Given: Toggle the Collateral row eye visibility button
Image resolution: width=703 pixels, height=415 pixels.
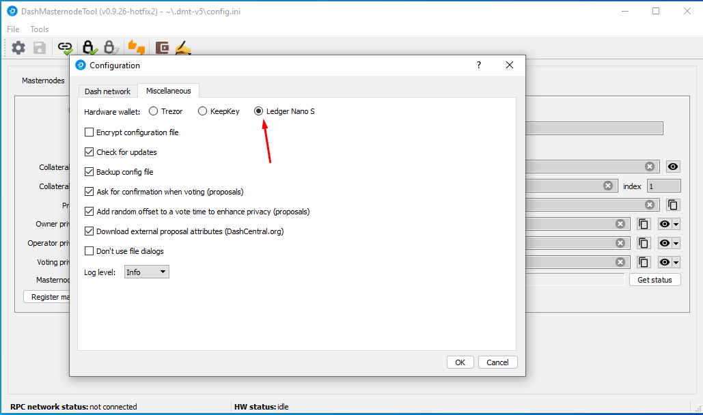Looking at the screenshot, I should 673,167.
